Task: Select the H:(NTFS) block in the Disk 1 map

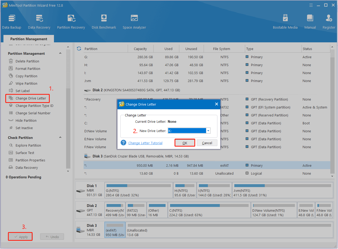Action: point(185,190)
